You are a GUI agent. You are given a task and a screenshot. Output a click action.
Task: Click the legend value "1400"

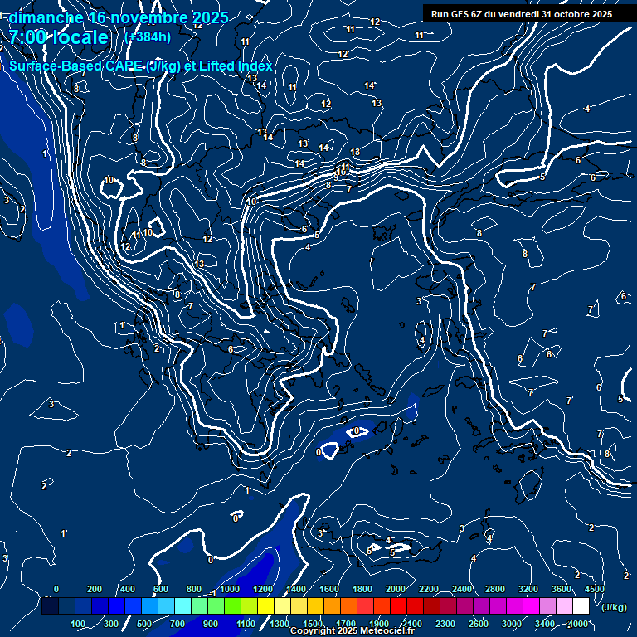pos(296,589)
